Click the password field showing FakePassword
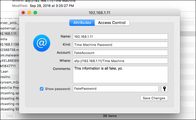Viewport: 196px width, 120px height. (115, 89)
